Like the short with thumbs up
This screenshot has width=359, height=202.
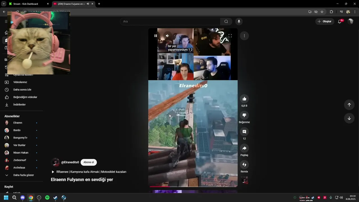[x=244, y=99]
